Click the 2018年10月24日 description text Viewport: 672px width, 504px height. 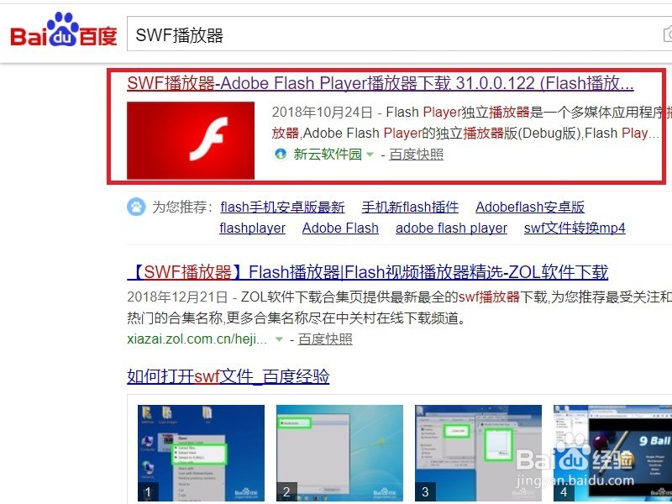pyautogui.click(x=471, y=123)
